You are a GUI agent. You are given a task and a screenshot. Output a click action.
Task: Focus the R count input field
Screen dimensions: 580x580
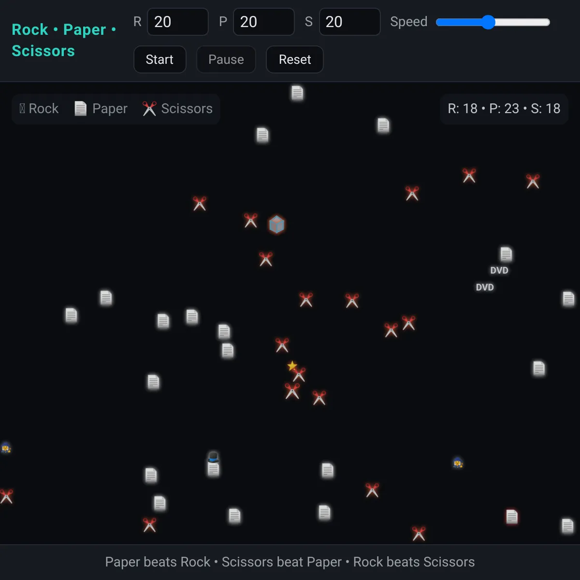pos(177,22)
